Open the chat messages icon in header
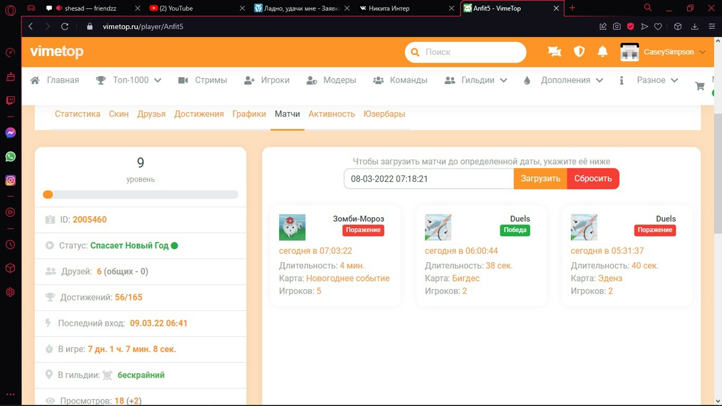Image resolution: width=722 pixels, height=406 pixels. coord(554,52)
